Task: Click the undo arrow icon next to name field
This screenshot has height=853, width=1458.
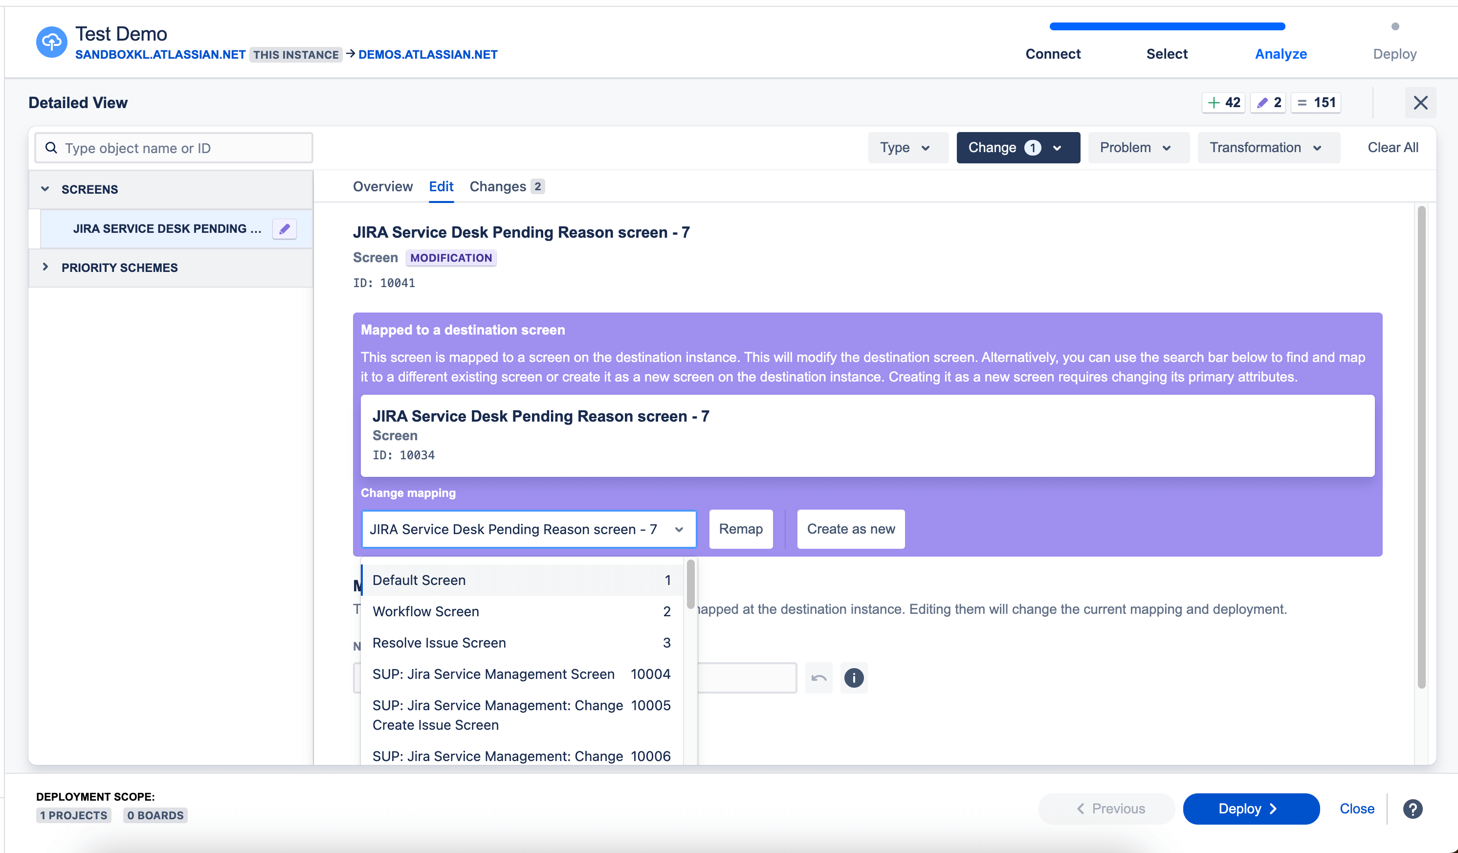Action: tap(818, 677)
